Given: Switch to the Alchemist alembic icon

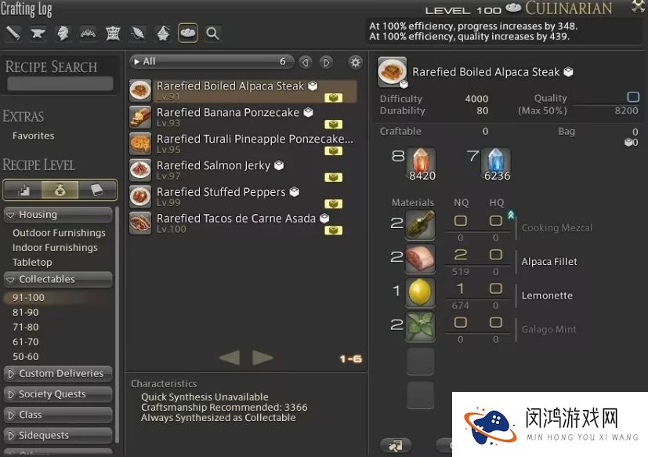Looking at the screenshot, I should click(163, 33).
